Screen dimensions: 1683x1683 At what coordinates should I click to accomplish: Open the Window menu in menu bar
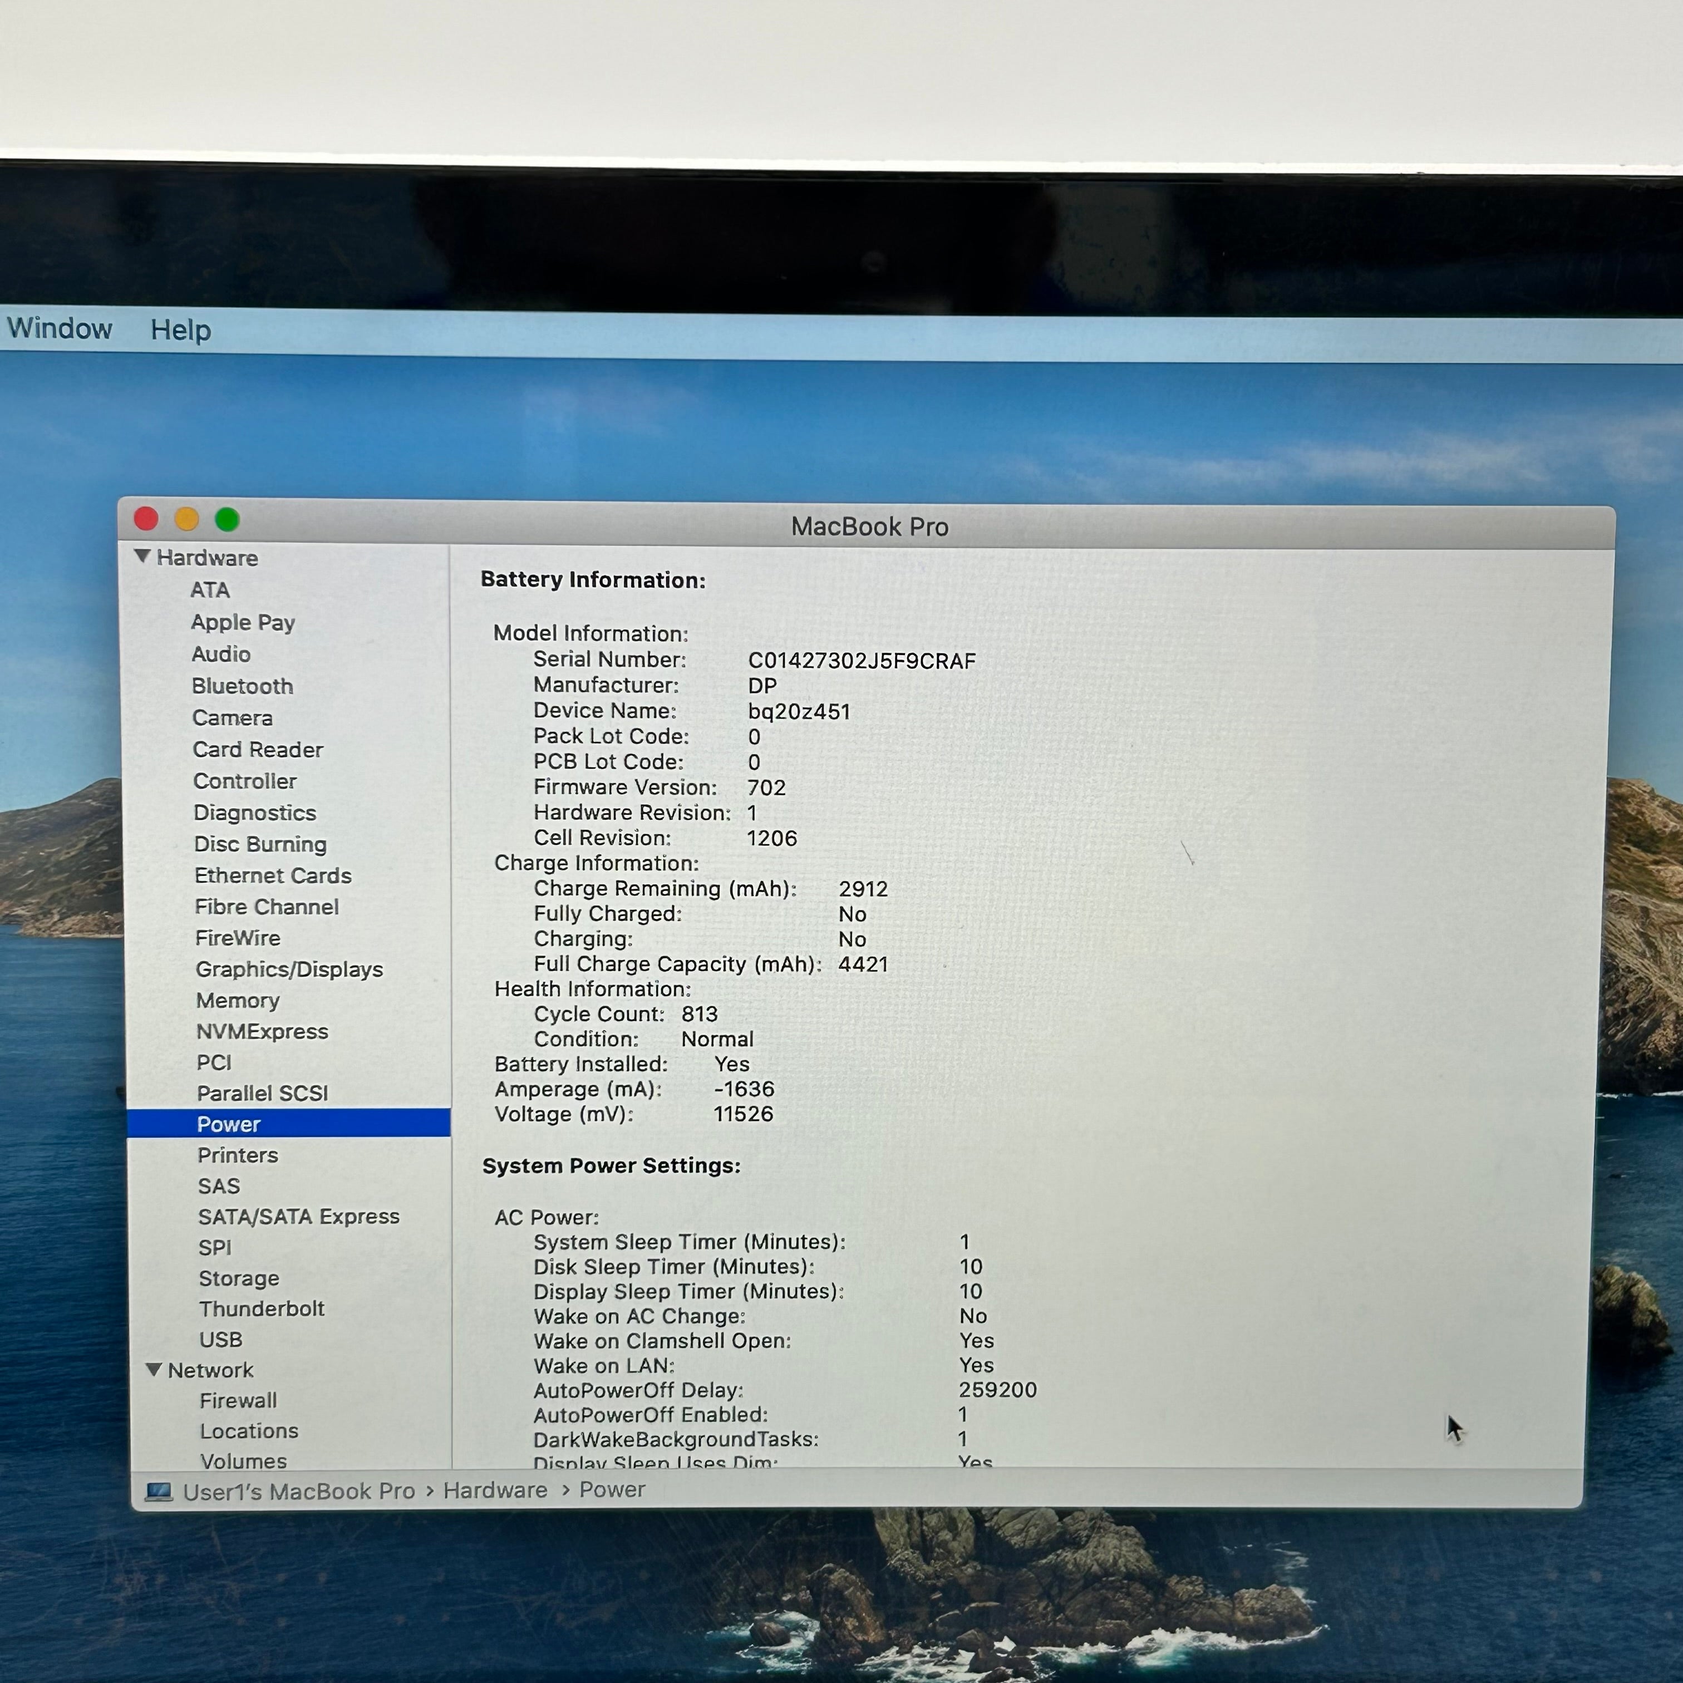[59, 328]
